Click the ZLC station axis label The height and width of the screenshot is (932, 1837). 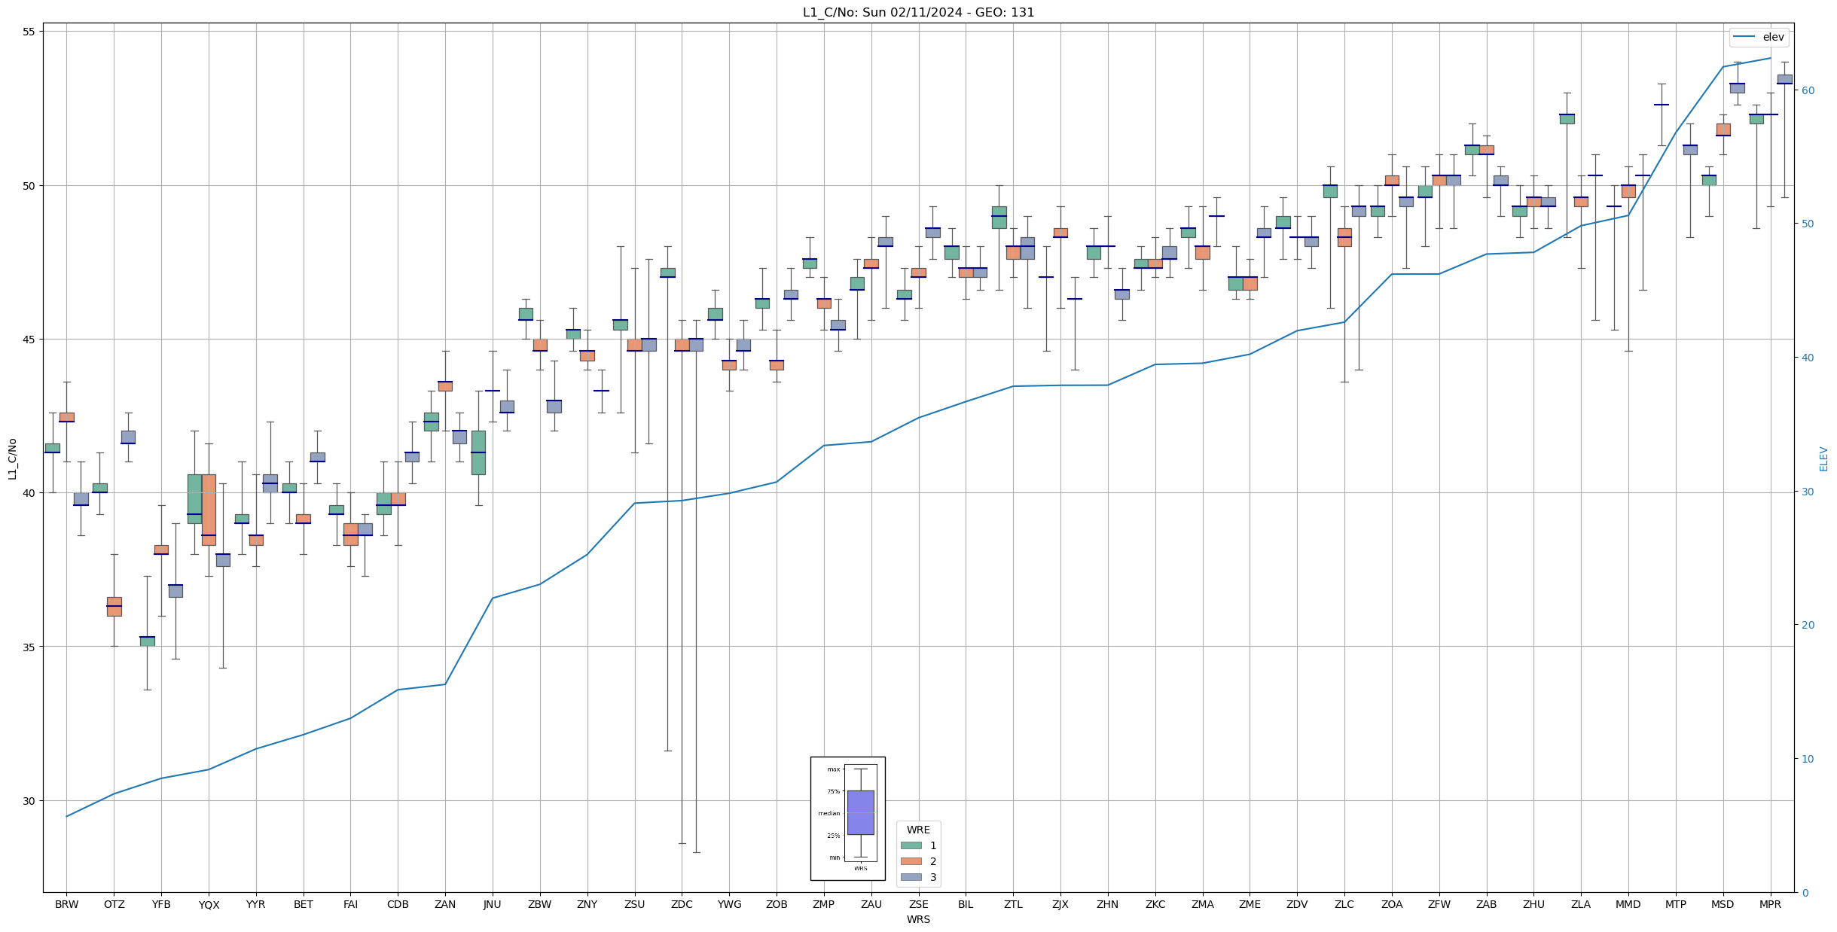pos(1344,905)
